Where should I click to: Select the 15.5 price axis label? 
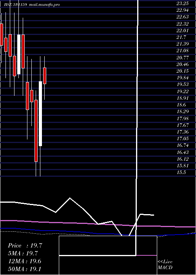[x=181, y=172]
